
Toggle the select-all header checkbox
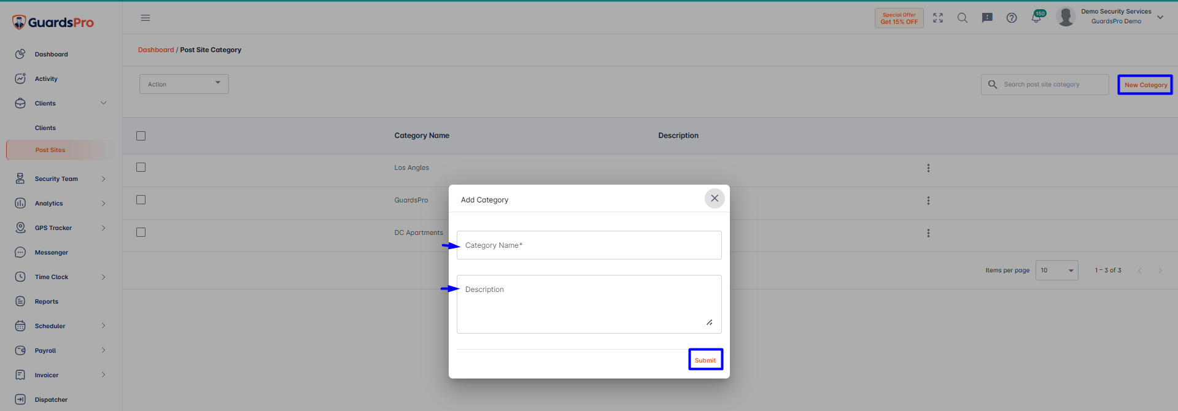141,136
